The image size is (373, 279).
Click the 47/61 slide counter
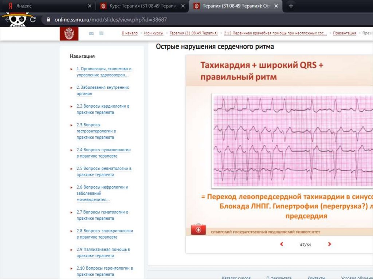point(306,244)
